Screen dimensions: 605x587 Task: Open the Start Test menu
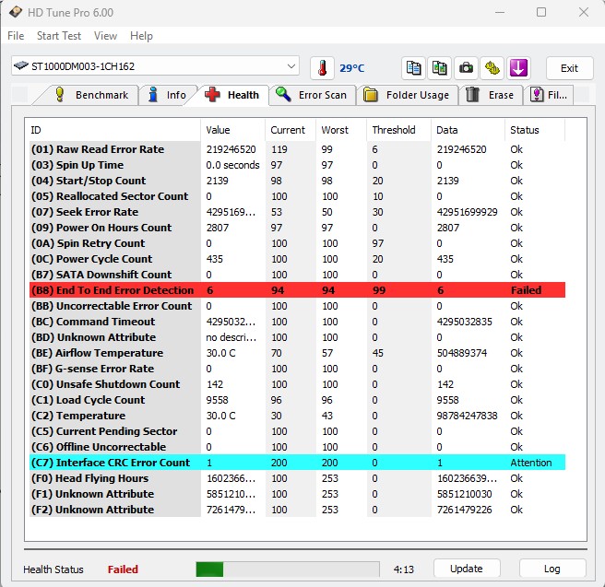click(59, 36)
